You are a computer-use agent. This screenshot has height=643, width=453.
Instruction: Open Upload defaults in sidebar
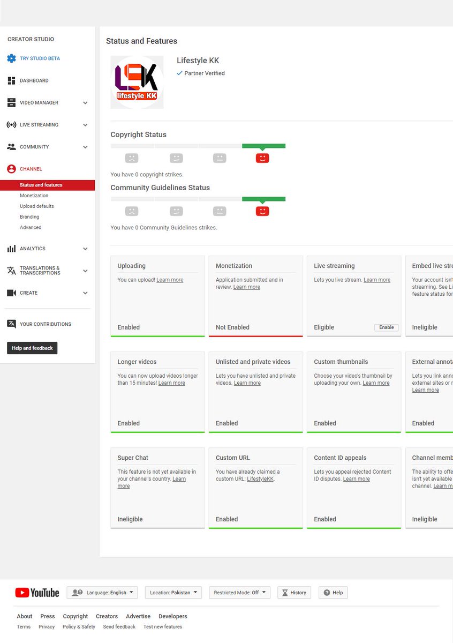pos(37,206)
